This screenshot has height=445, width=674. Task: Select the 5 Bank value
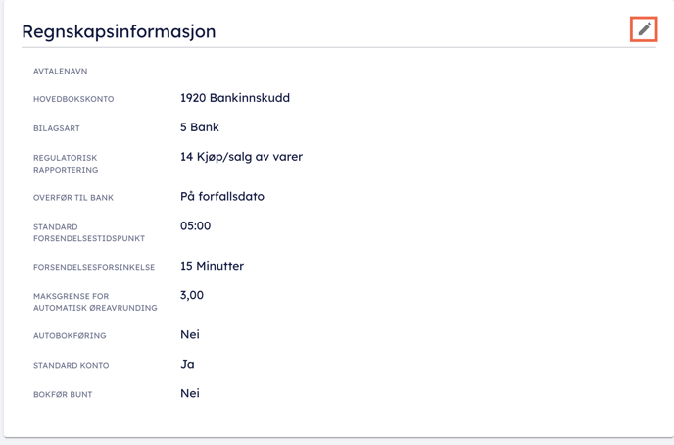coord(200,127)
